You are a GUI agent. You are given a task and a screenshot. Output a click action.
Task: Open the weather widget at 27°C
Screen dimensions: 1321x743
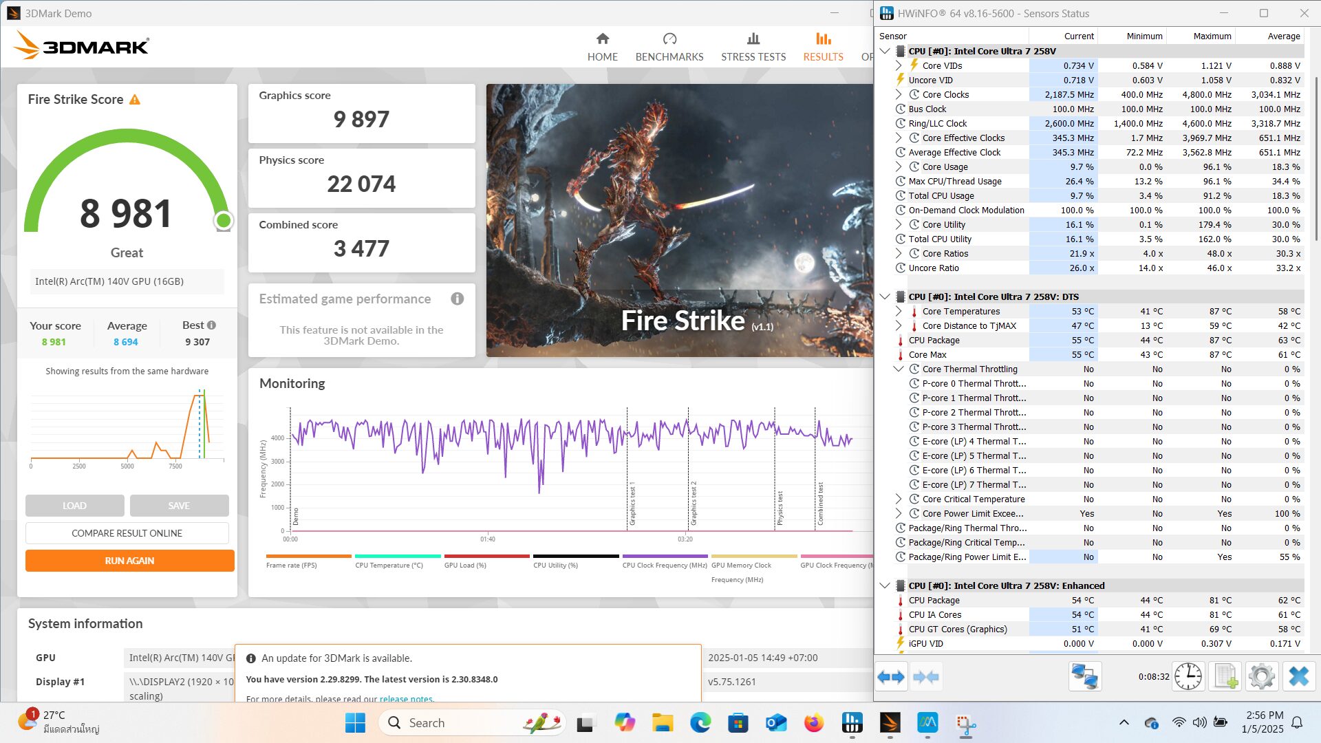61,722
